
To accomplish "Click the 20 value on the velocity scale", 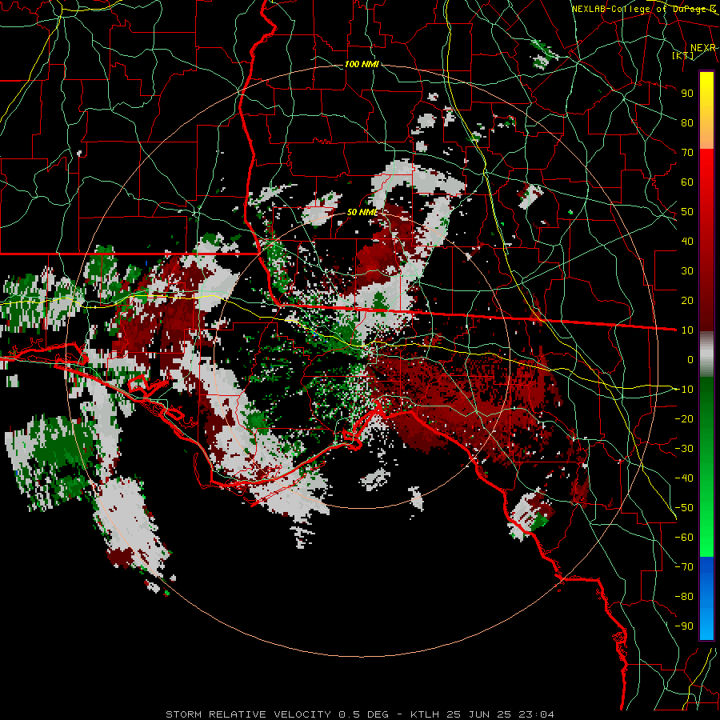I will 687,300.
